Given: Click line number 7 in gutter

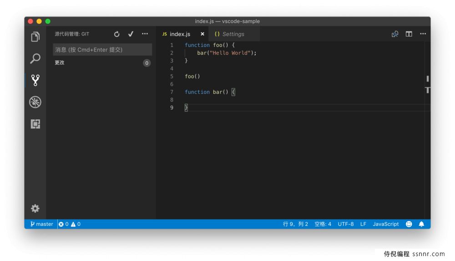Looking at the screenshot, I should click(x=172, y=92).
